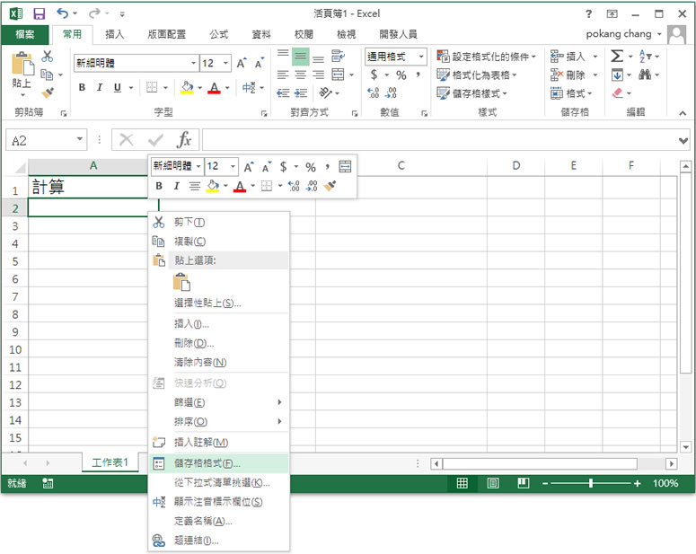Click Insert Function fx button

[183, 140]
